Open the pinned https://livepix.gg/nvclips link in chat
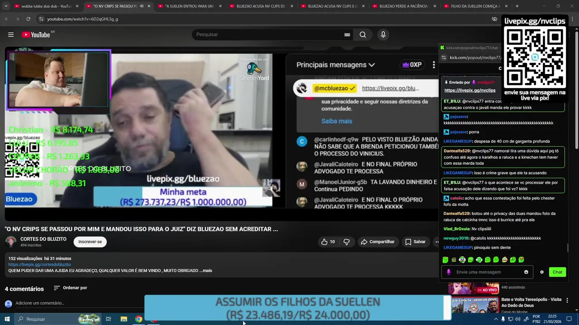The height and width of the screenshot is (325, 579). click(470, 90)
